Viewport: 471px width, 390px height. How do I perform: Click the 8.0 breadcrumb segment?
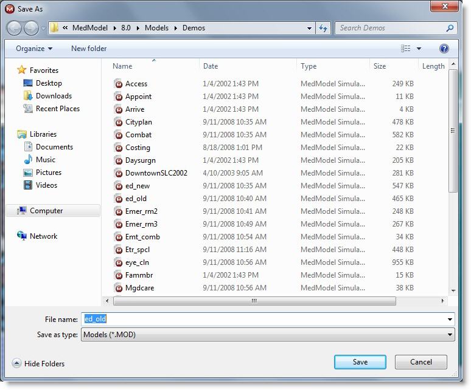[126, 28]
